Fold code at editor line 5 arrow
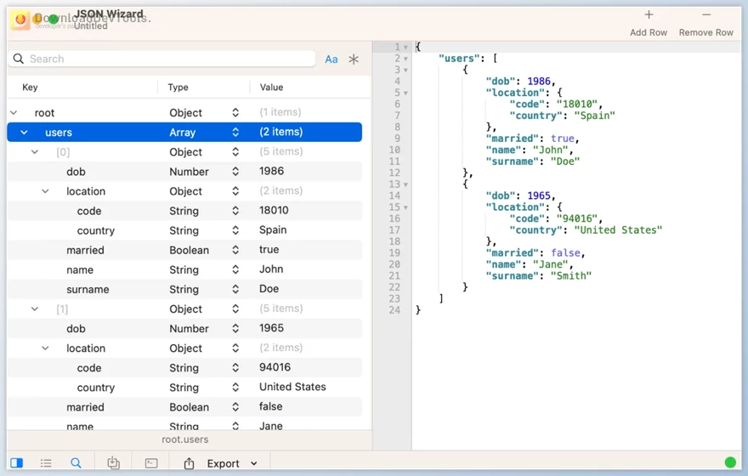Screen dimensions: 748x476 coord(405,93)
